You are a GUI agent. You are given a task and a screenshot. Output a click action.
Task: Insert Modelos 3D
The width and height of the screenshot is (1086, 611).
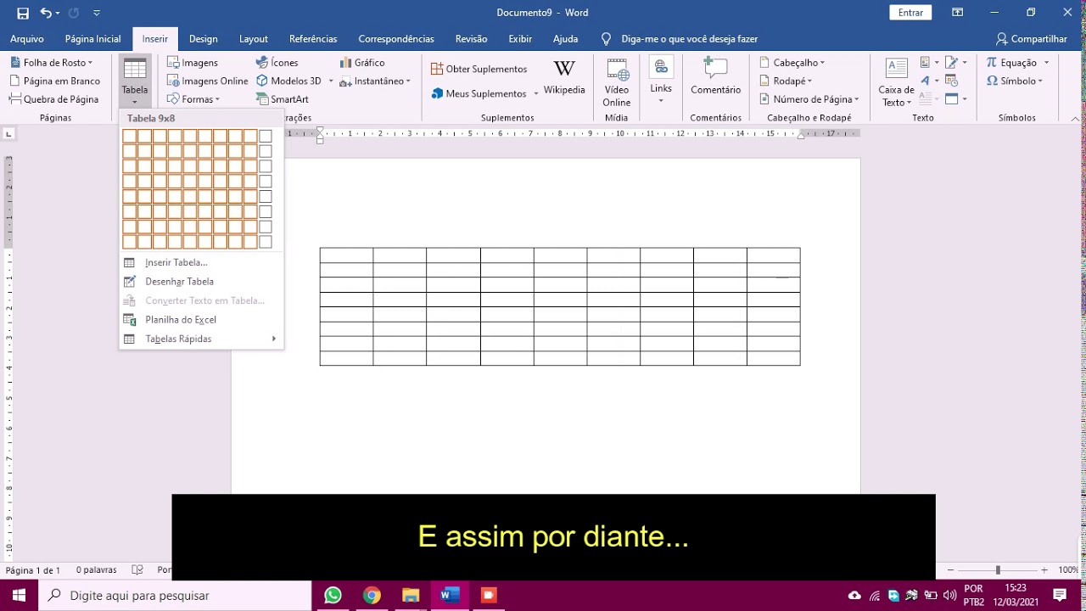click(x=289, y=81)
